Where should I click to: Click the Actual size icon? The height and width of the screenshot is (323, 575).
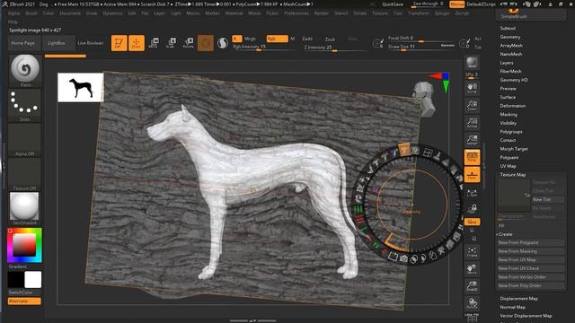[x=472, y=123]
